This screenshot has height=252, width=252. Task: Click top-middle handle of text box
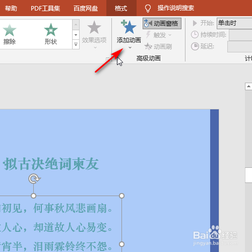tap(33, 196)
